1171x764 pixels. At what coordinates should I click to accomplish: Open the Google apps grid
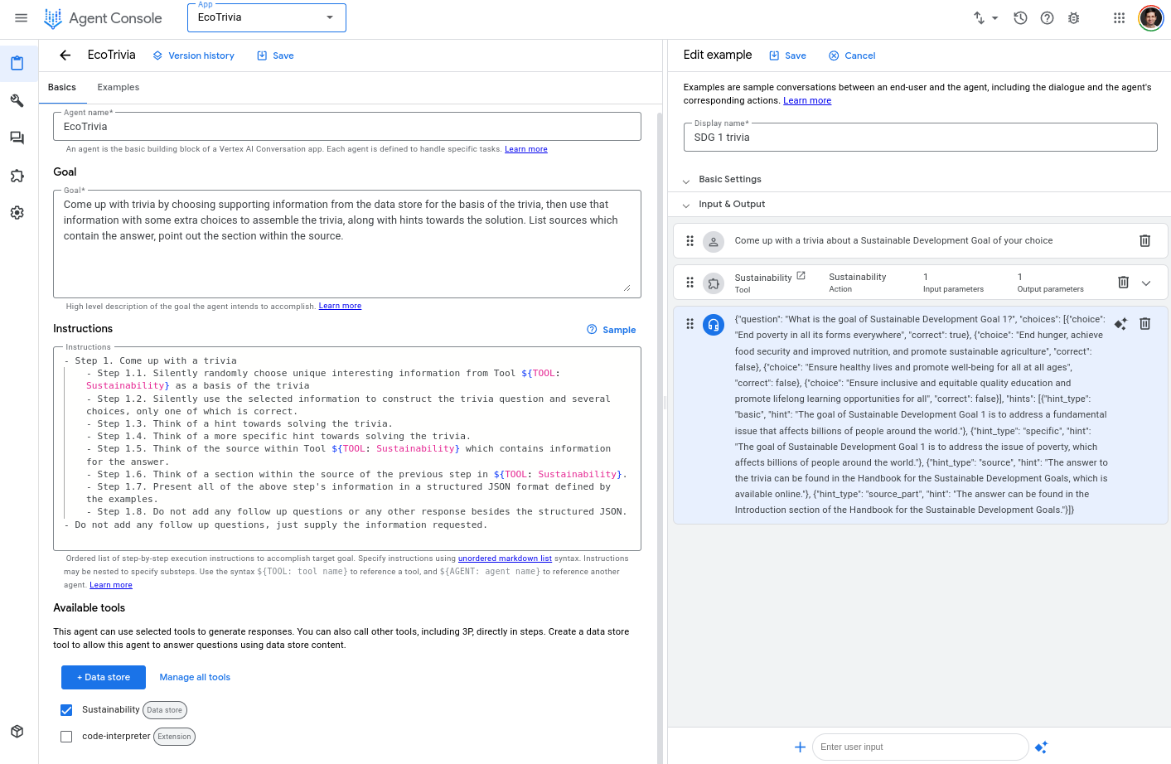point(1119,17)
